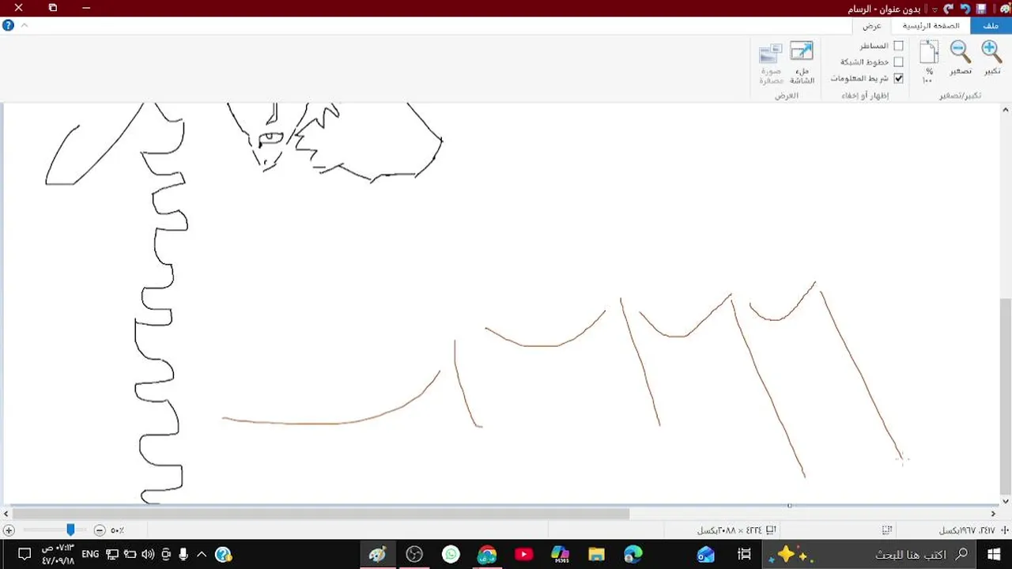1012x569 pixels.
Task: Open the volume control tray icon
Action: (x=148, y=555)
